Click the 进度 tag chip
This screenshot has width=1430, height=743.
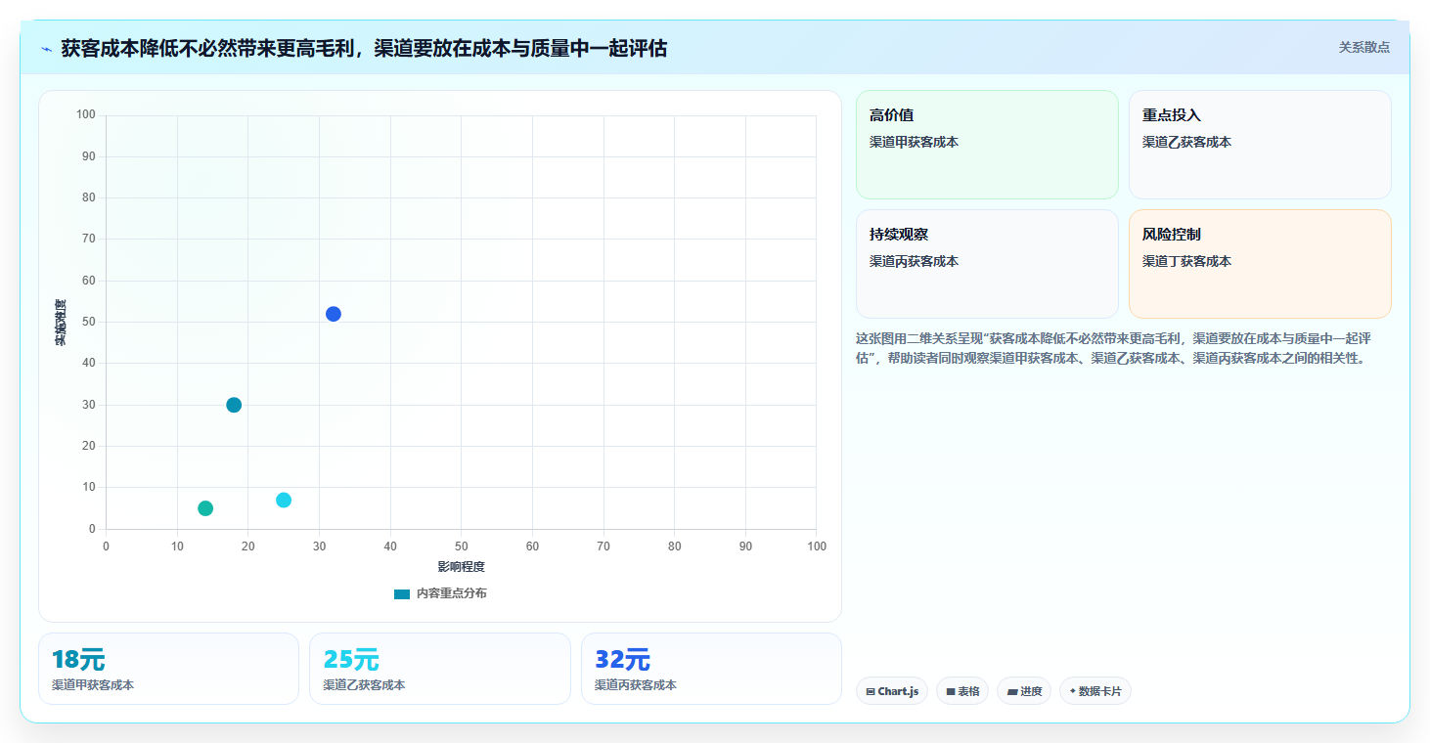(1024, 691)
